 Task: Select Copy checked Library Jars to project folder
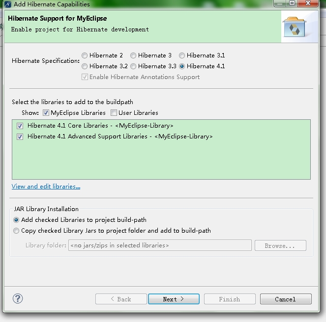16,231
